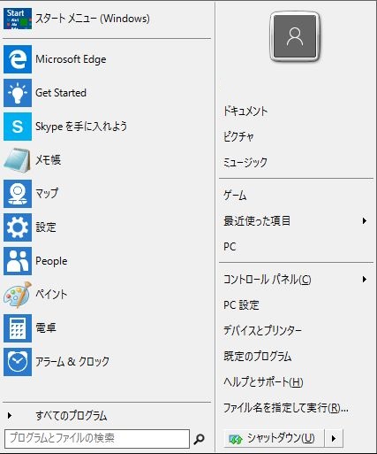The height and width of the screenshot is (454, 377).
Task: Click the プログラムとファイルの検索 search box
Action: point(97,438)
